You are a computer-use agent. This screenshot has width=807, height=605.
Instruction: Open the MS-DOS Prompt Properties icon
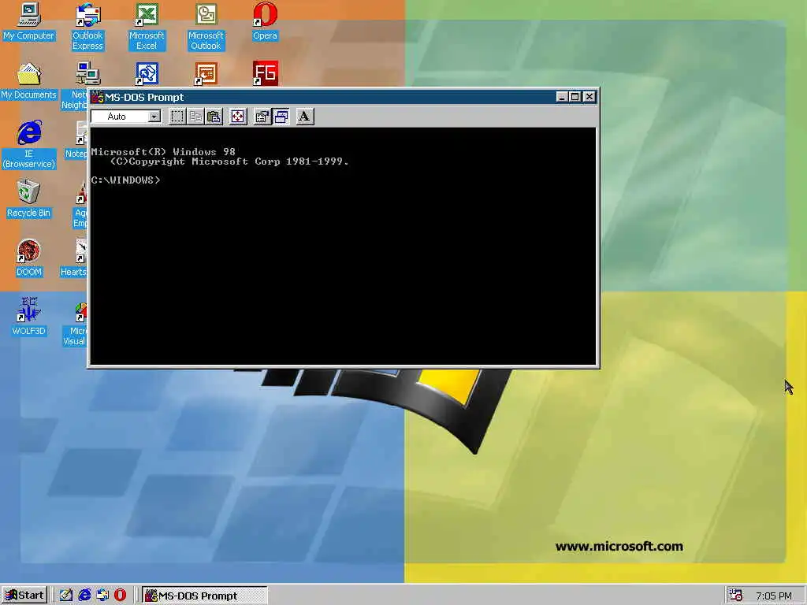(x=262, y=117)
